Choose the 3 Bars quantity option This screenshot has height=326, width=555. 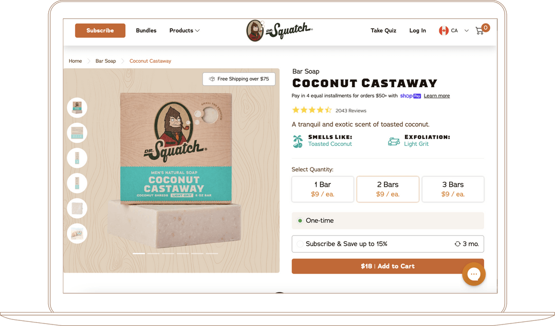click(453, 189)
